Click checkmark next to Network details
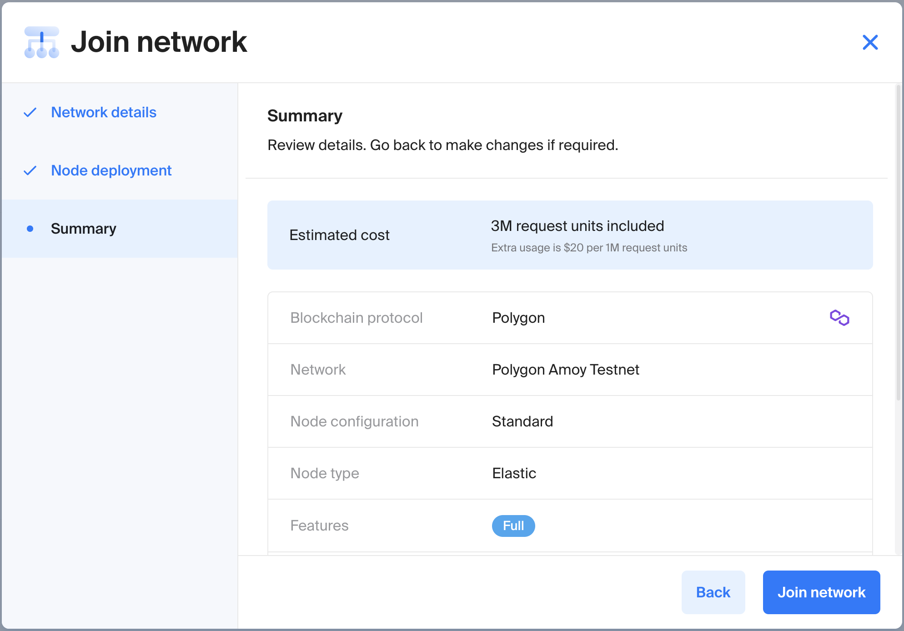The height and width of the screenshot is (631, 904). click(30, 112)
